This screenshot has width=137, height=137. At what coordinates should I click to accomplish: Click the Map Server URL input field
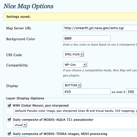(100, 28)
